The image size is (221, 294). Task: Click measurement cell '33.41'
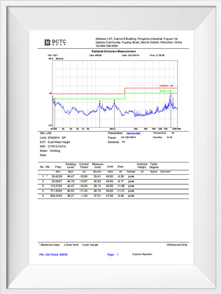pos(97,176)
